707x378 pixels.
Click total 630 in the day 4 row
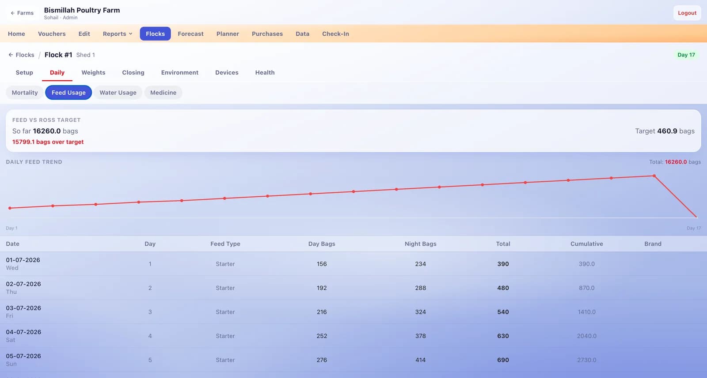tap(503, 336)
